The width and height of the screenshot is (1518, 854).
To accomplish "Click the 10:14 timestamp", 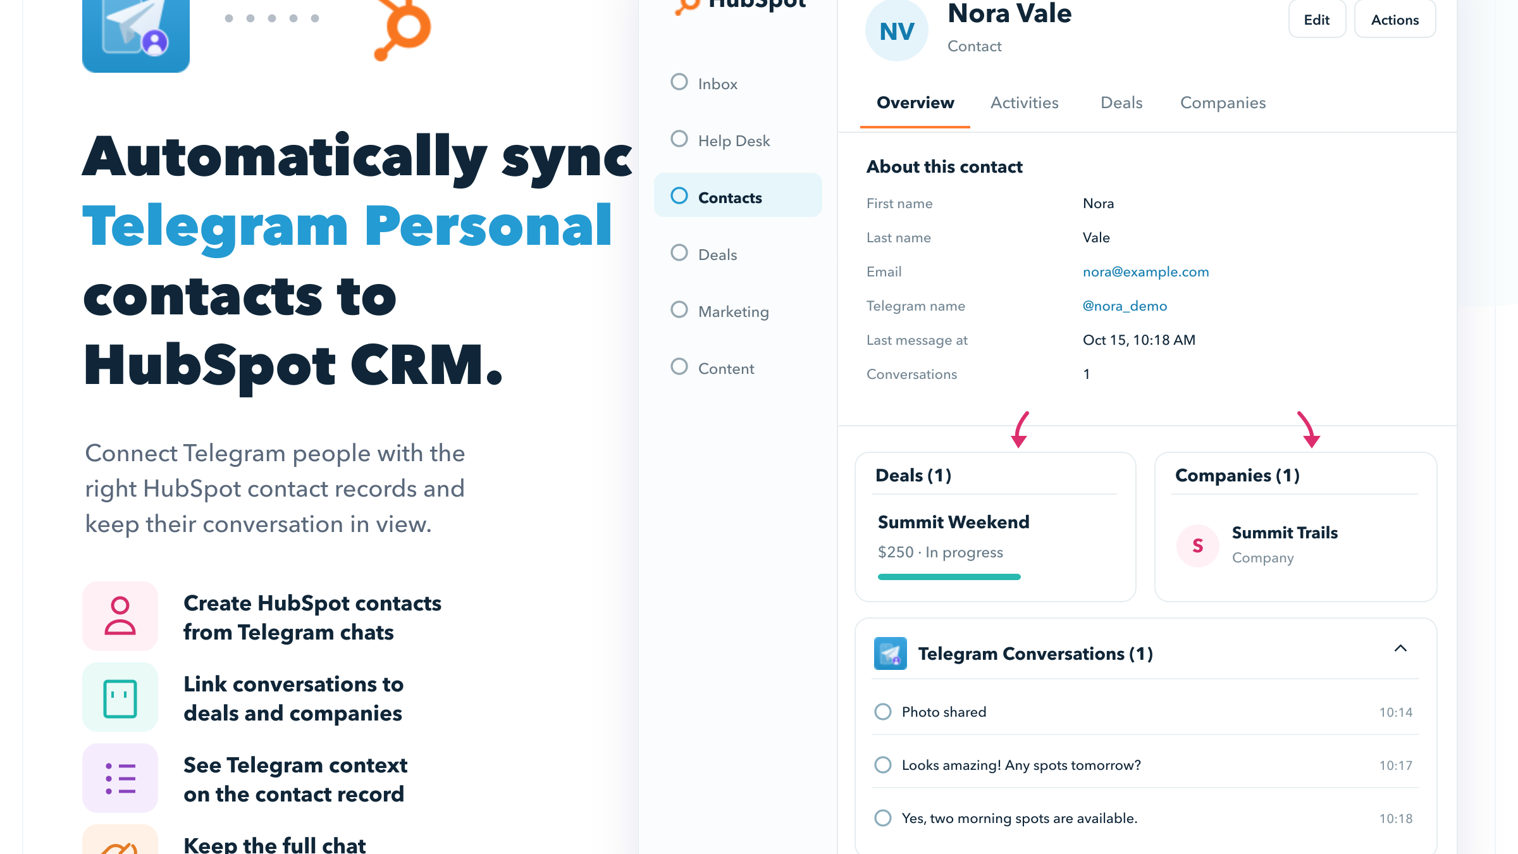I will click(x=1395, y=712).
